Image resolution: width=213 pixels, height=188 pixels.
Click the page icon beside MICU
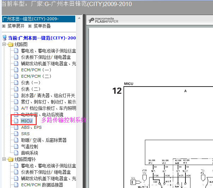coord(16,121)
